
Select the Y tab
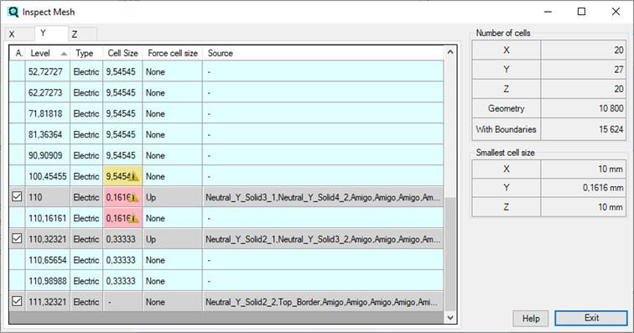pyautogui.click(x=51, y=34)
